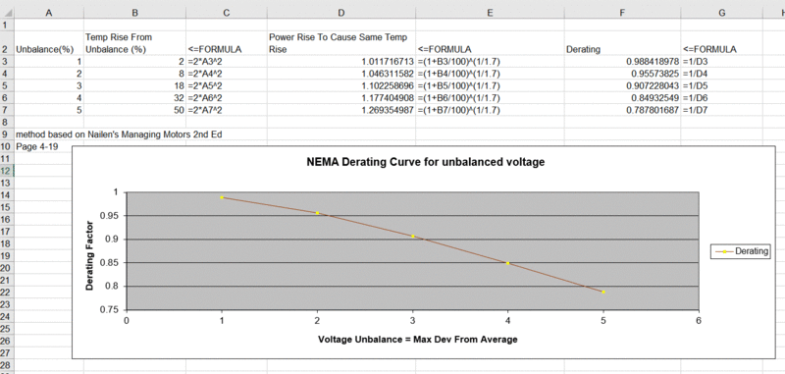Select column C header

227,14
